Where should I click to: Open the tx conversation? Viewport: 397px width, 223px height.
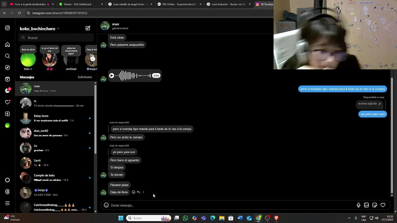coord(55,103)
